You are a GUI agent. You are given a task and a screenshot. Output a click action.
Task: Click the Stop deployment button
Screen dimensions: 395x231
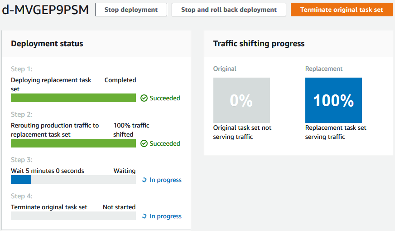pyautogui.click(x=131, y=10)
